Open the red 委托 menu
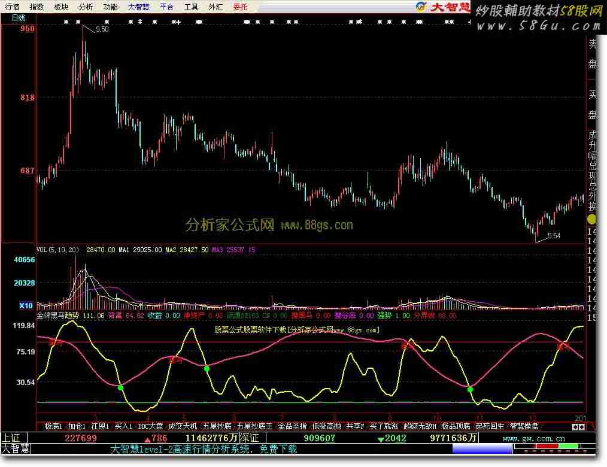This screenshot has width=607, height=467. tap(240, 7)
